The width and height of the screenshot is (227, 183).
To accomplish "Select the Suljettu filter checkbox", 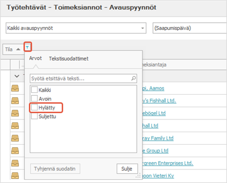I will (35, 116).
